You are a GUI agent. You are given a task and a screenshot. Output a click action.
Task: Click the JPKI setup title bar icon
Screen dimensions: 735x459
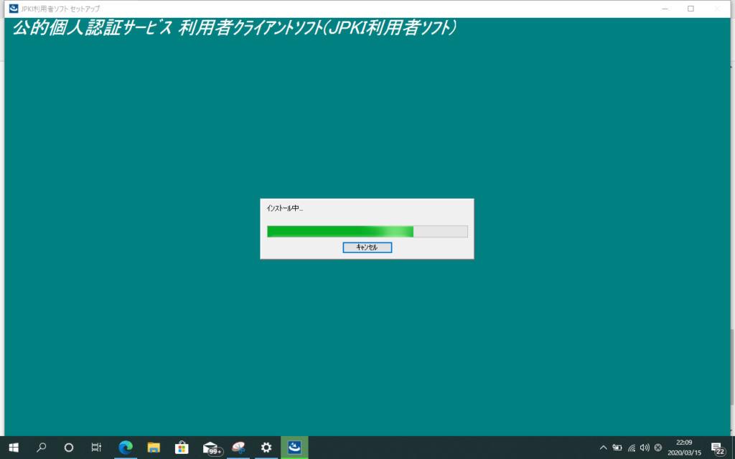[14, 9]
